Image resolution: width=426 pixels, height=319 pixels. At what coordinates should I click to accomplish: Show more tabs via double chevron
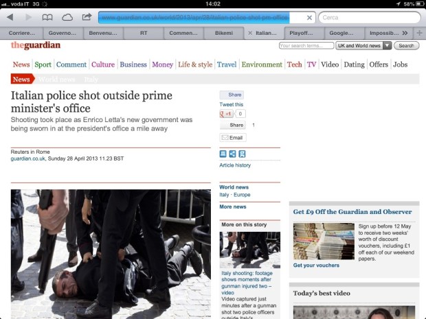click(405, 33)
